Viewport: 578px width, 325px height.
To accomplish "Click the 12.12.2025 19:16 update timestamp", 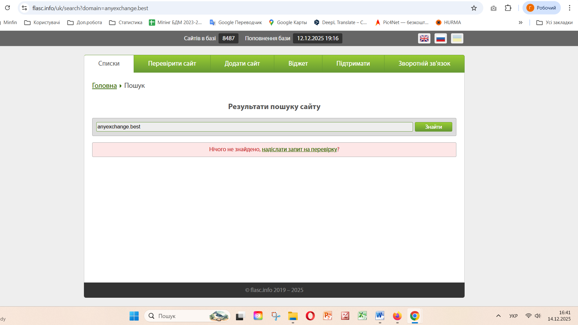I will tap(318, 38).
